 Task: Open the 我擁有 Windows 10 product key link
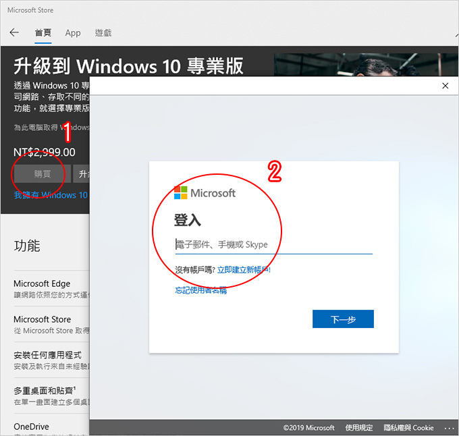pos(51,195)
